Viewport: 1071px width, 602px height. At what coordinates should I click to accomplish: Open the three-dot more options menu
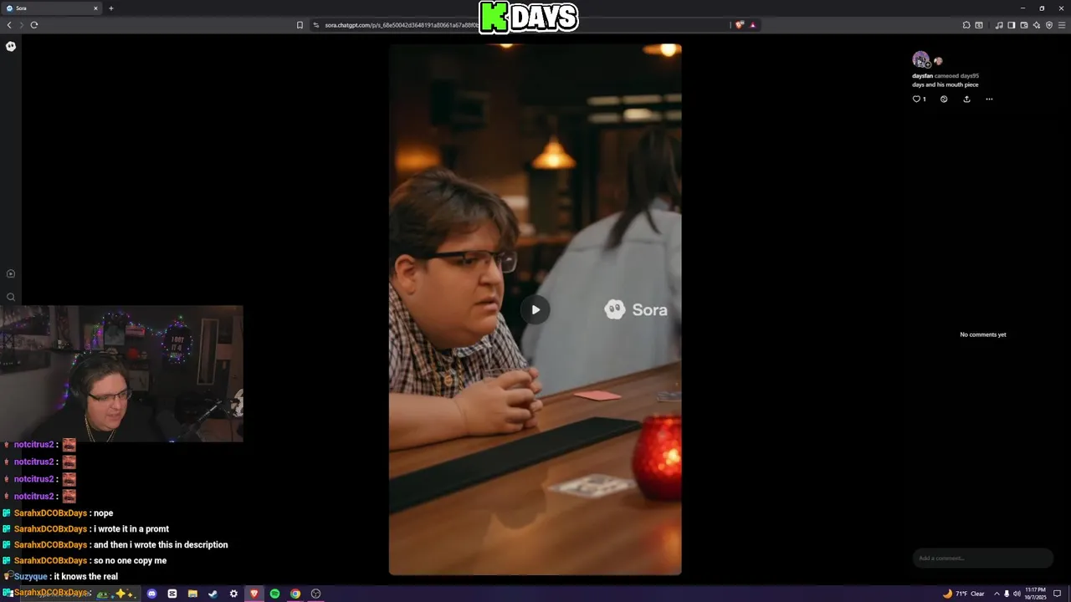(x=989, y=99)
